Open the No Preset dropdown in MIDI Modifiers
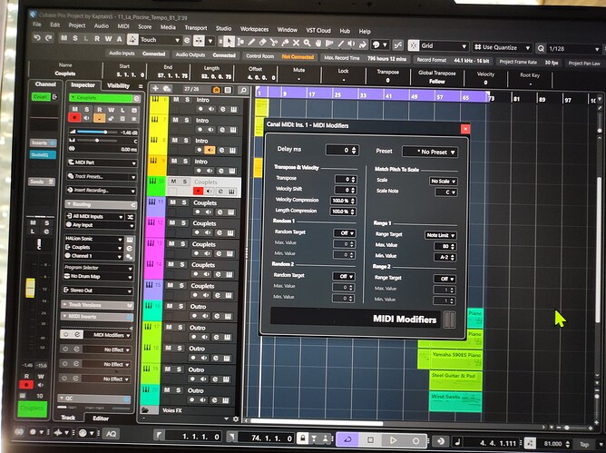The image size is (606, 453). 430,152
